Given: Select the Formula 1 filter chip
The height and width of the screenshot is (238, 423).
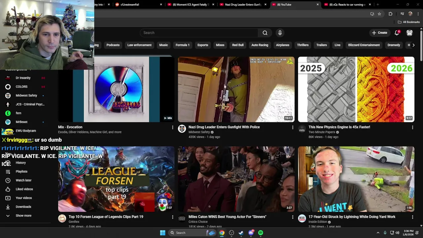Looking at the screenshot, I should pos(182,45).
